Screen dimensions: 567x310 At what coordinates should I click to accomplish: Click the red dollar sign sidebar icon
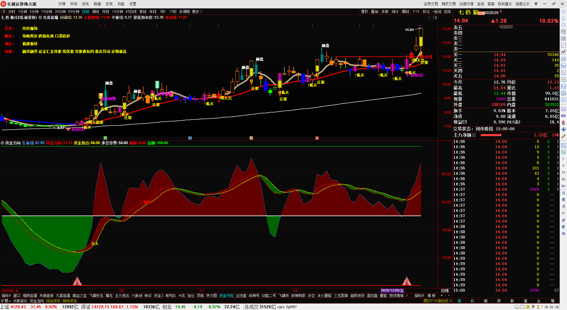click(563, 123)
